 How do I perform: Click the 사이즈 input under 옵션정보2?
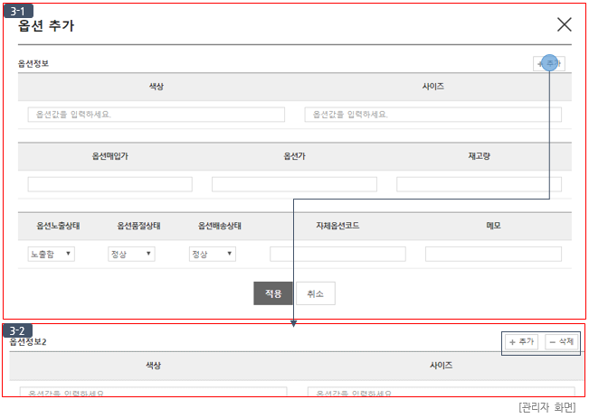click(x=436, y=393)
